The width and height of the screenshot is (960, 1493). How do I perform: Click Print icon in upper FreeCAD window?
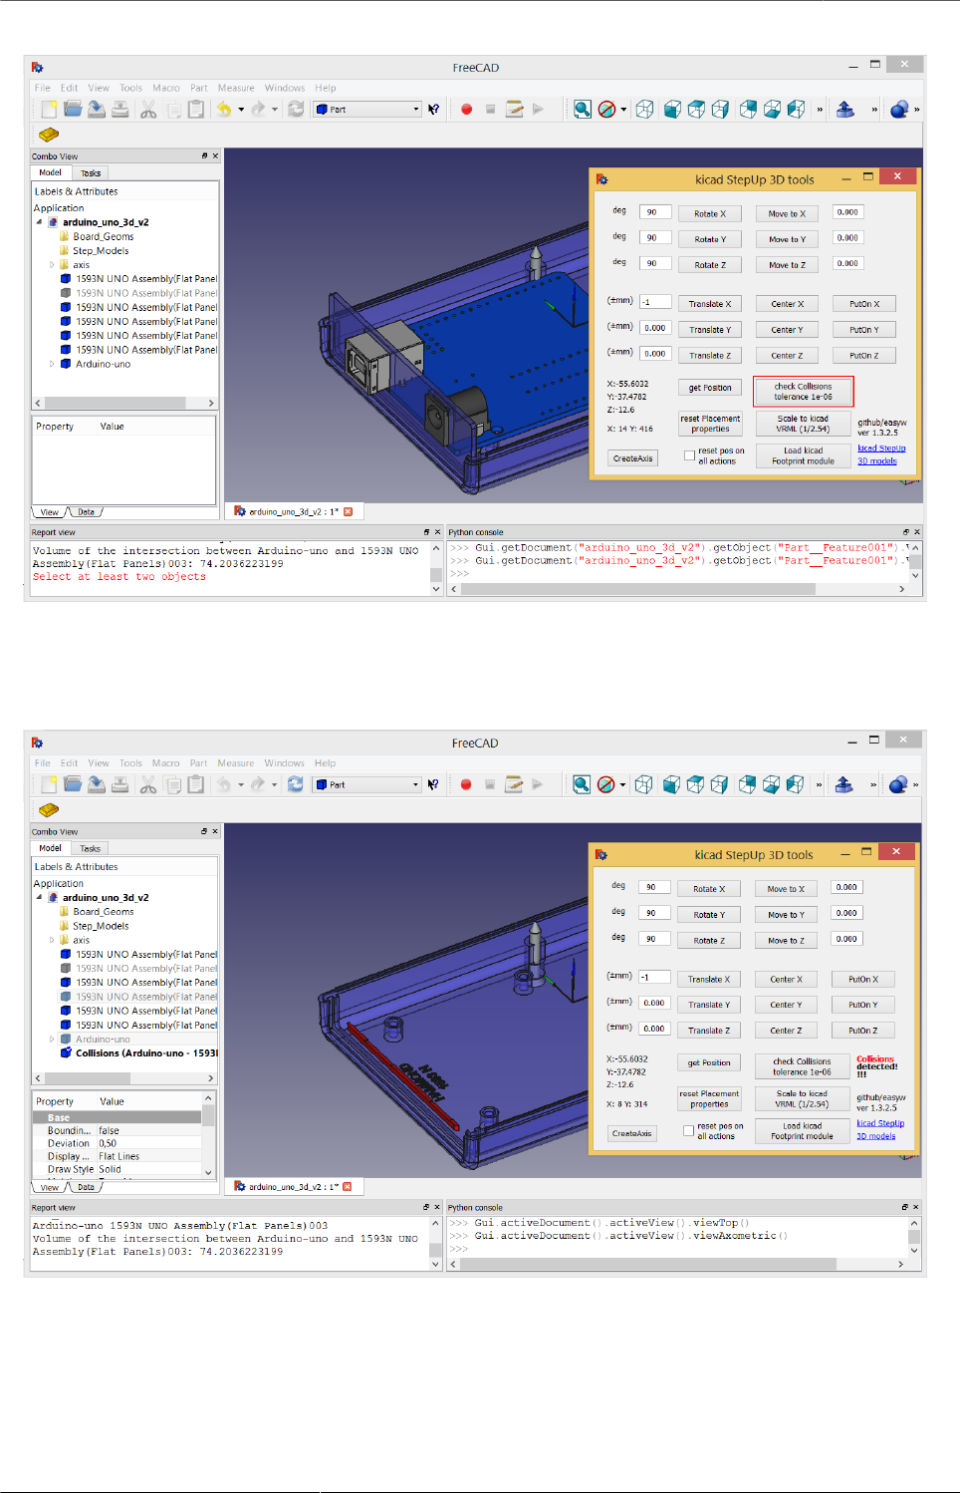pyautogui.click(x=120, y=110)
